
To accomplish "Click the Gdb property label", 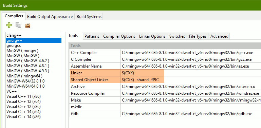I will click(75, 114).
